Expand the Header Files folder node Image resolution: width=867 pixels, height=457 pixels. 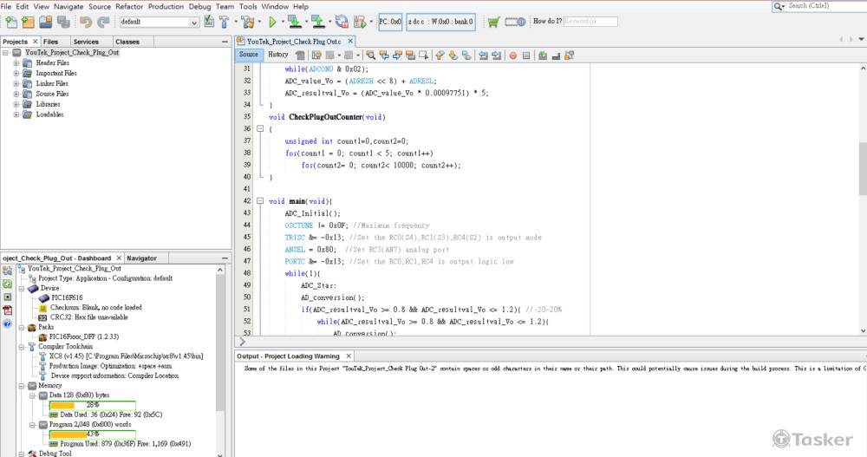(x=16, y=63)
